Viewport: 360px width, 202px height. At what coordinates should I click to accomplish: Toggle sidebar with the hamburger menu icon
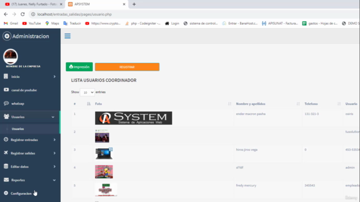(x=67, y=36)
